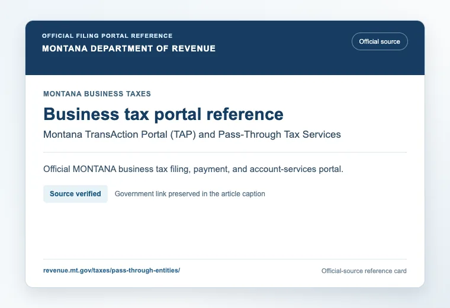Click the MONTANA DEPARTMENT OF REVENUE title
The height and width of the screenshot is (308, 450).
[x=129, y=48]
